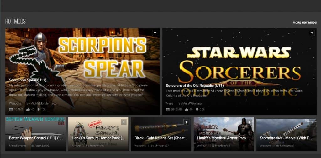Click thumbs-up icon on Scorpion's Spear card
This screenshot has height=158, width=321.
[x=28, y=110]
